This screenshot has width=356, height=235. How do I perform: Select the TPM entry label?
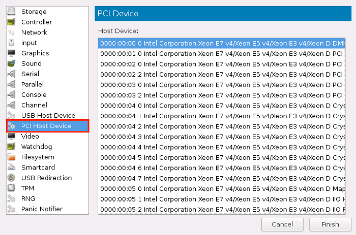point(27,188)
